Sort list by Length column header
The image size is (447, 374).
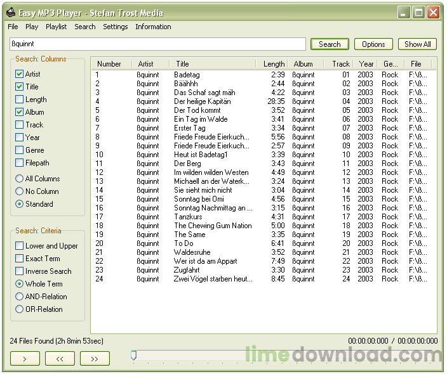coord(274,64)
